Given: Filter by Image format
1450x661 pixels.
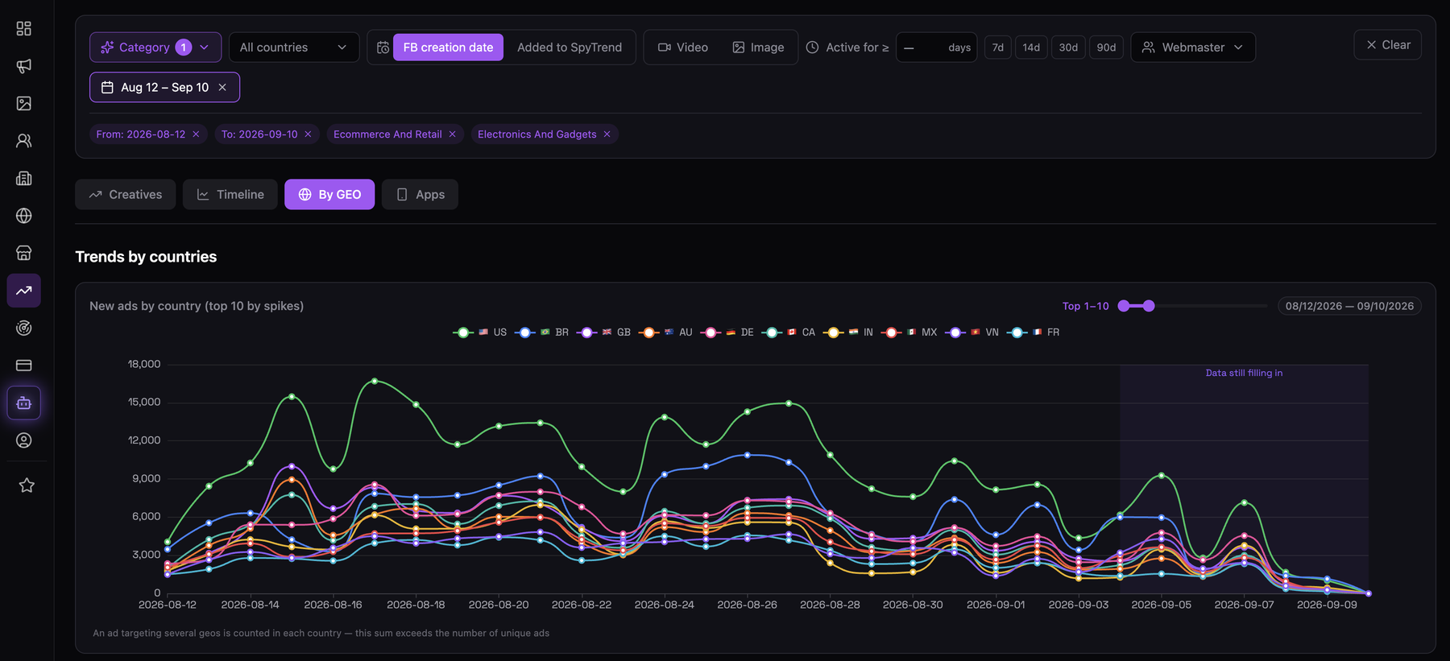Looking at the screenshot, I should (x=758, y=48).
